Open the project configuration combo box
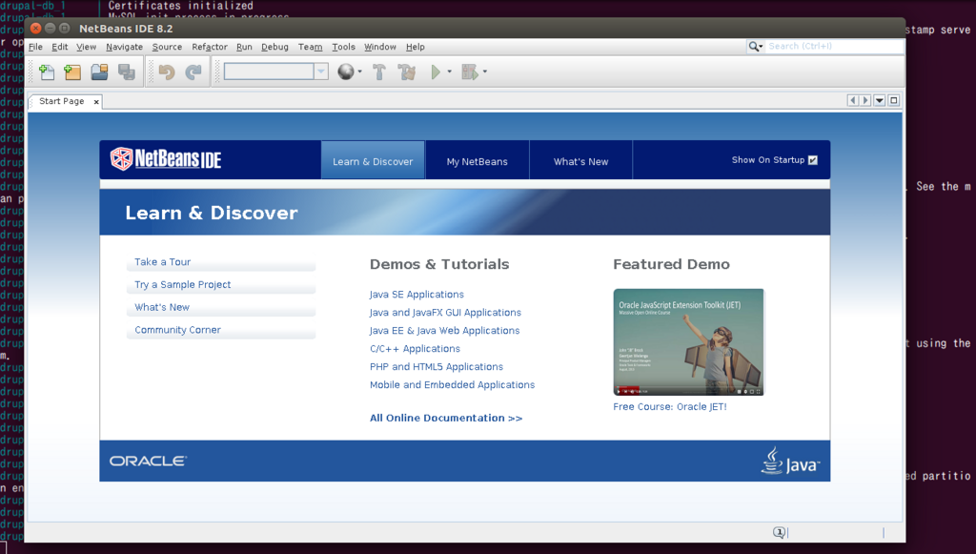 pyautogui.click(x=275, y=72)
